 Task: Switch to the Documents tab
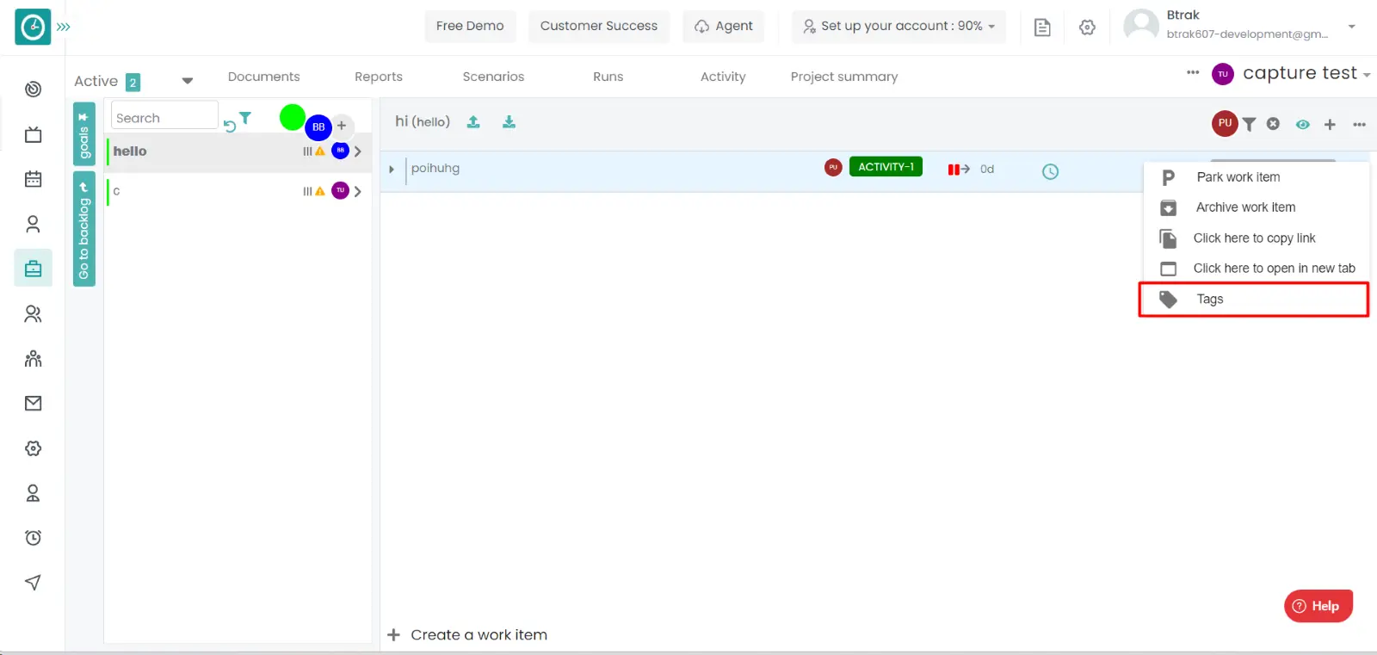(x=264, y=77)
